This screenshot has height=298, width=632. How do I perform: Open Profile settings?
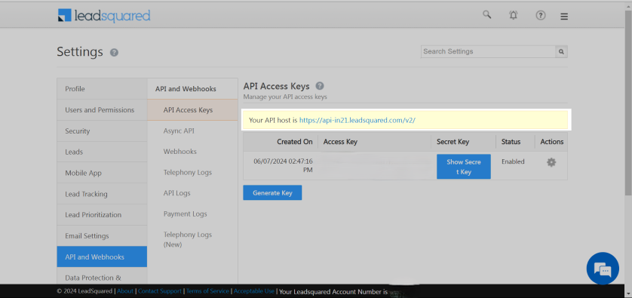tap(102, 89)
